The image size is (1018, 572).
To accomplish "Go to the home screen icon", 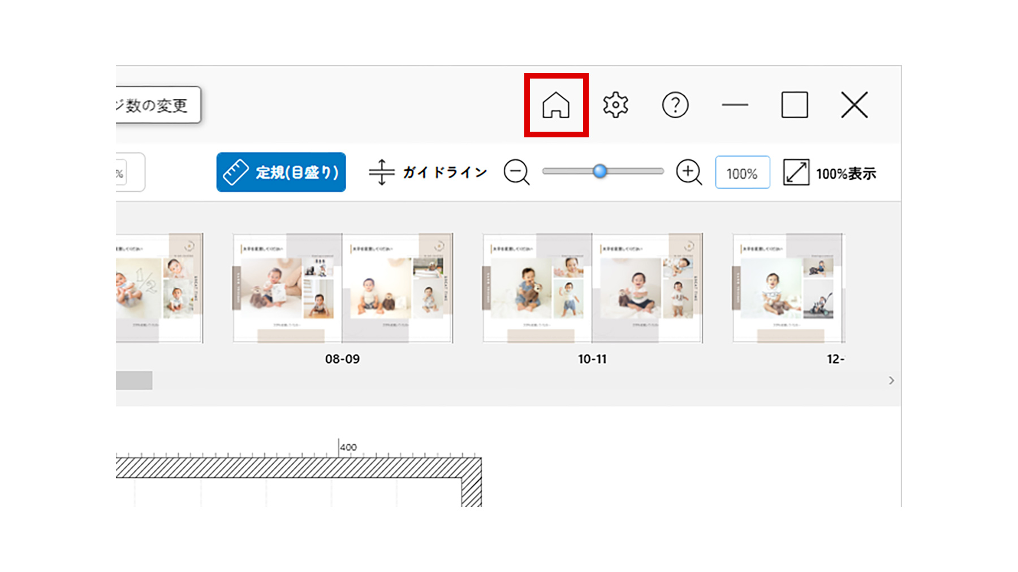I will coord(556,105).
